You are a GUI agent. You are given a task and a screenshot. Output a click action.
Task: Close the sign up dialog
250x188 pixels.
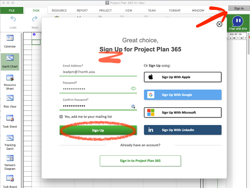pyautogui.click(x=219, y=24)
